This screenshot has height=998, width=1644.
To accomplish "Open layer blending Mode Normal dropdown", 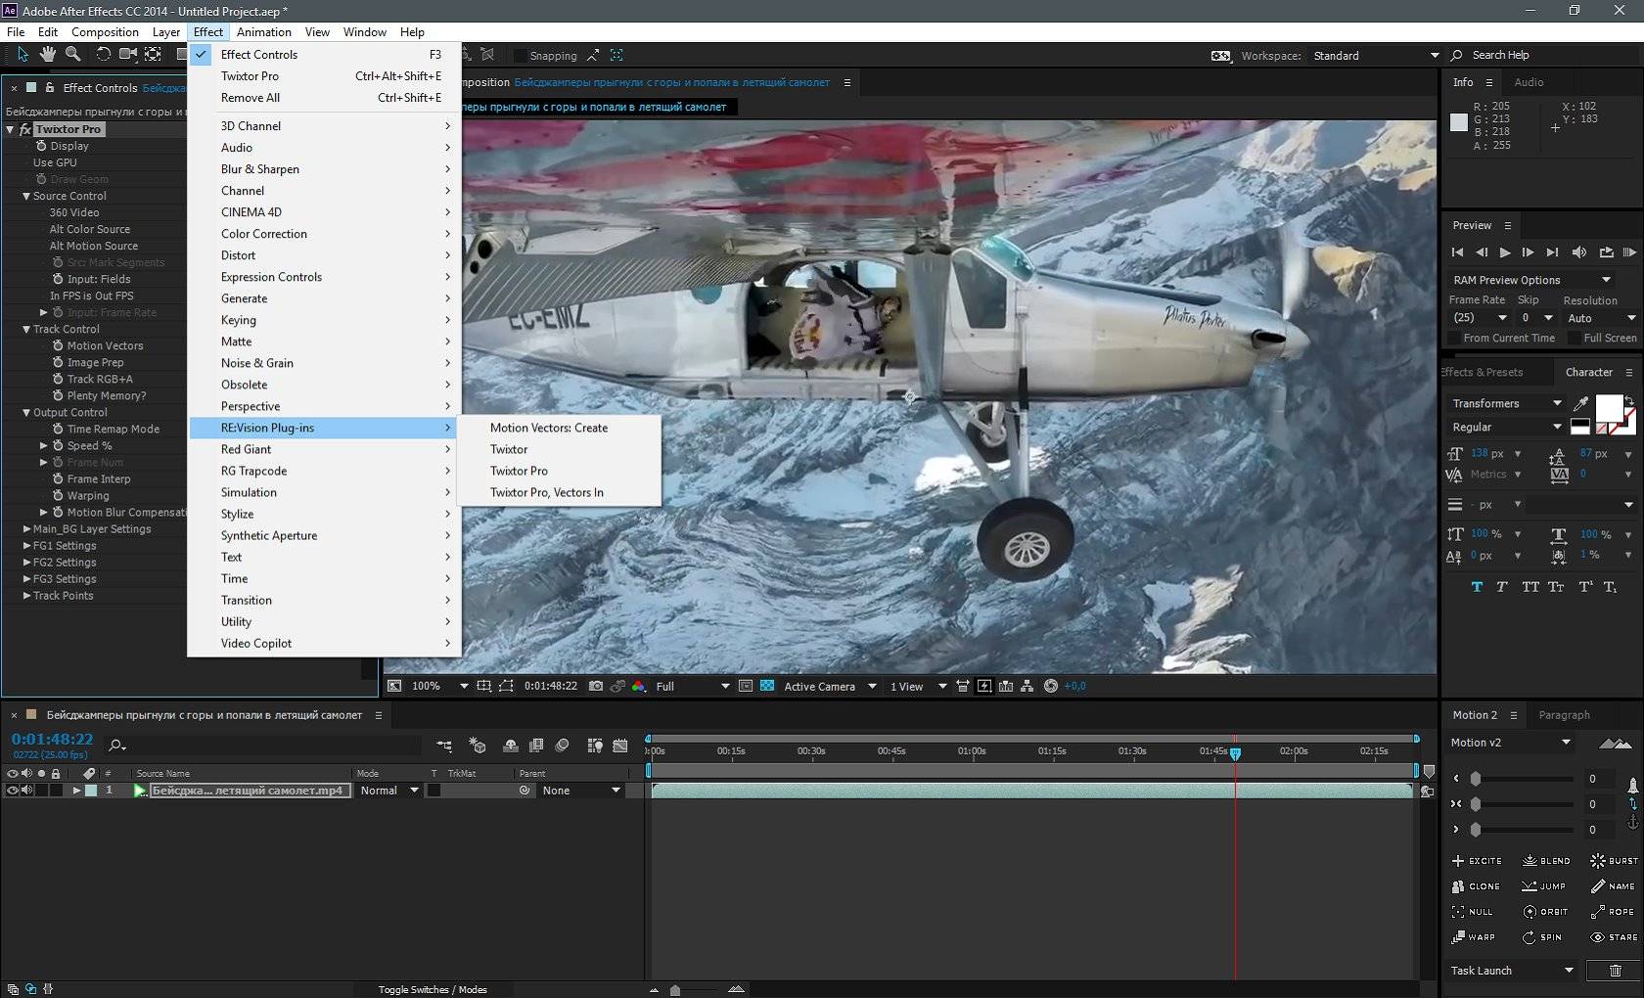I will click(x=388, y=791).
